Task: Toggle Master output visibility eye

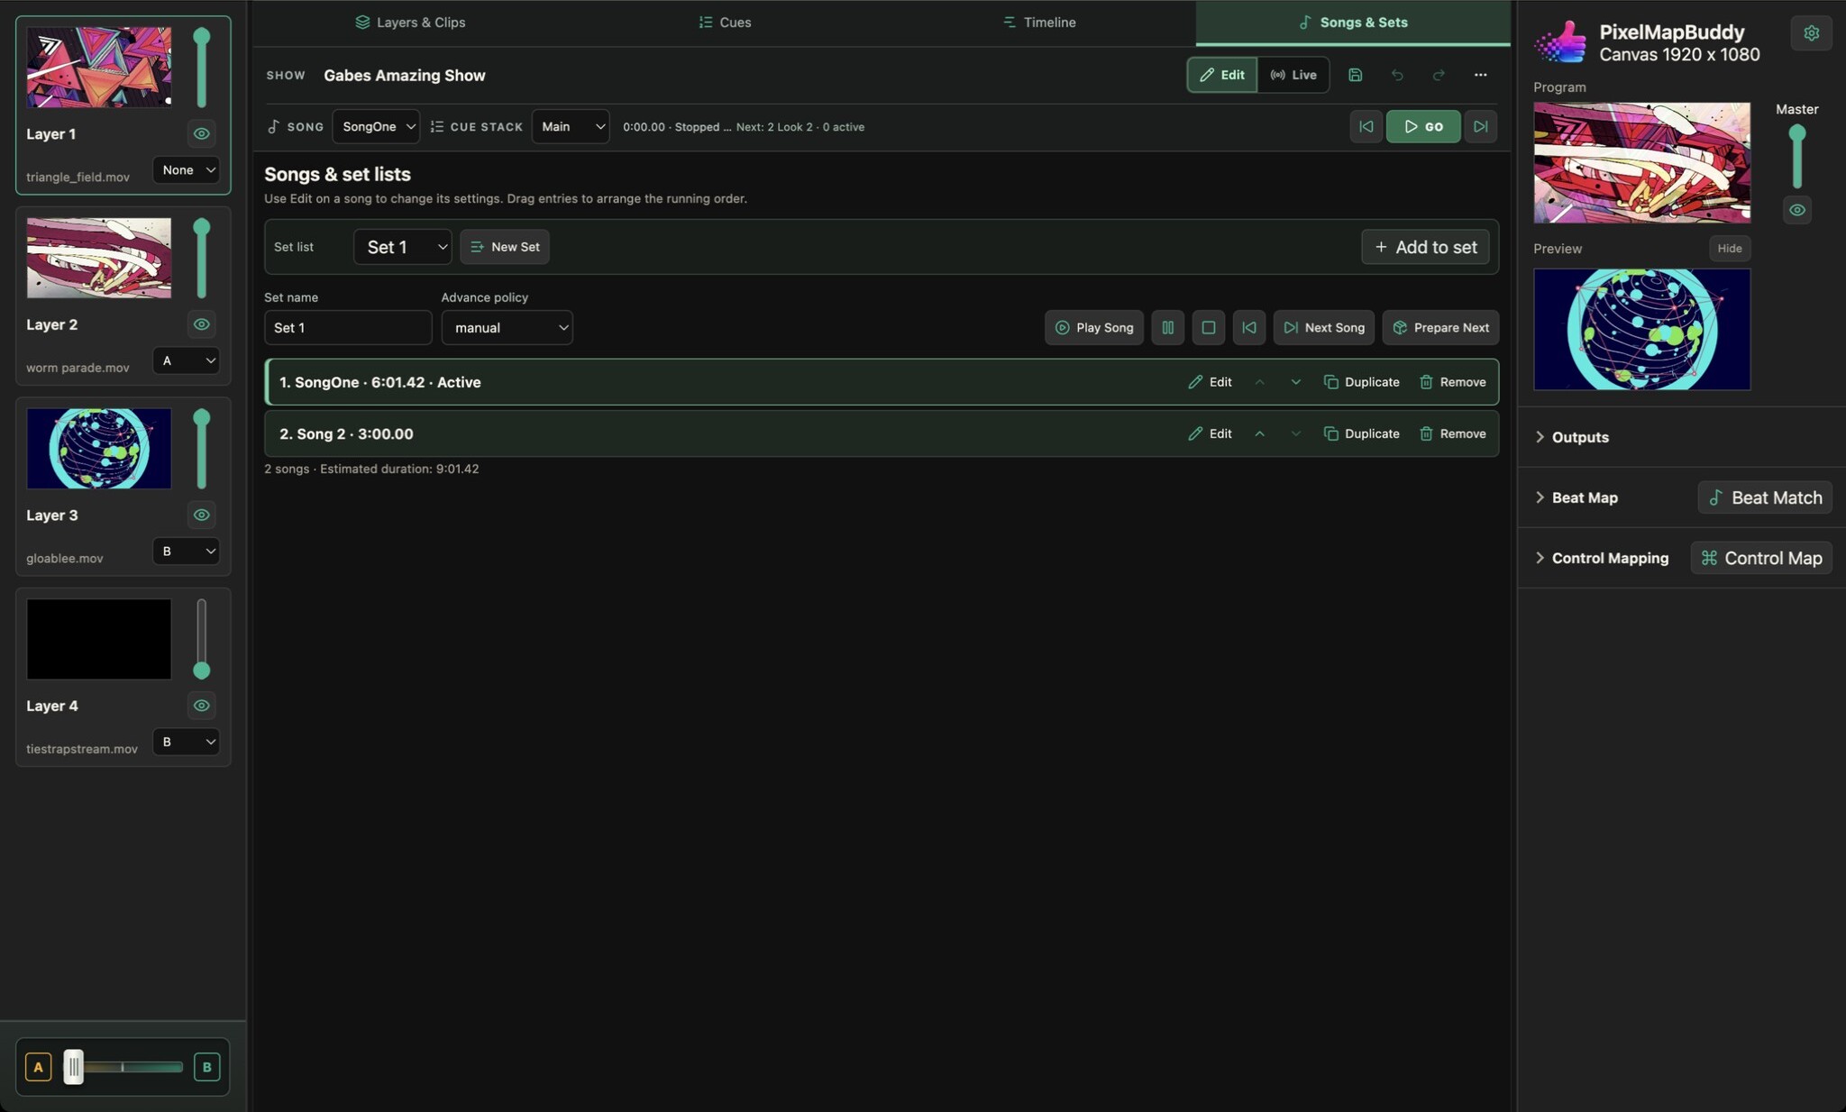Action: [x=1796, y=210]
